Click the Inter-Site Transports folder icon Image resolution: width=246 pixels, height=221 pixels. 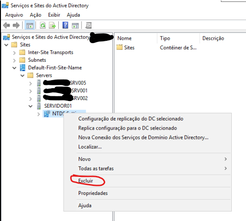pos(22,52)
